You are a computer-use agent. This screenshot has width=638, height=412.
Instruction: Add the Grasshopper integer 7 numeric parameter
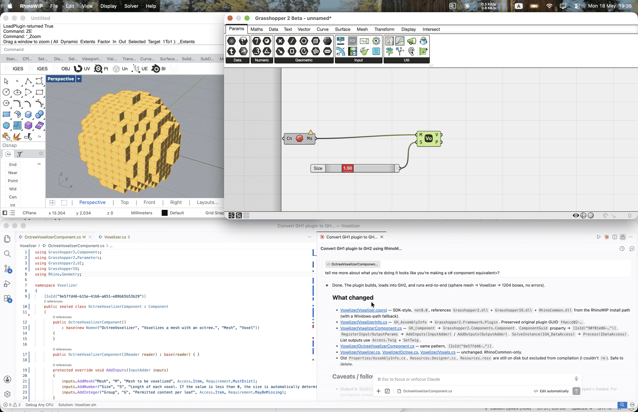pos(257,41)
